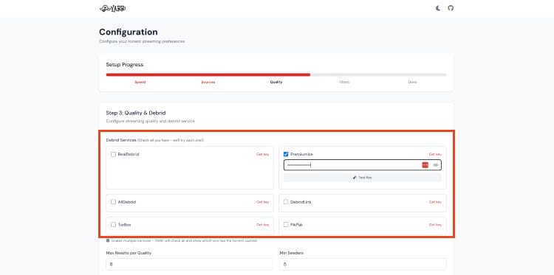
Task: Open Get key link for RealDebrid
Action: (262, 154)
